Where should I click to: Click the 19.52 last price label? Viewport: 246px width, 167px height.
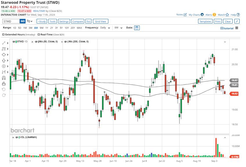(234, 94)
